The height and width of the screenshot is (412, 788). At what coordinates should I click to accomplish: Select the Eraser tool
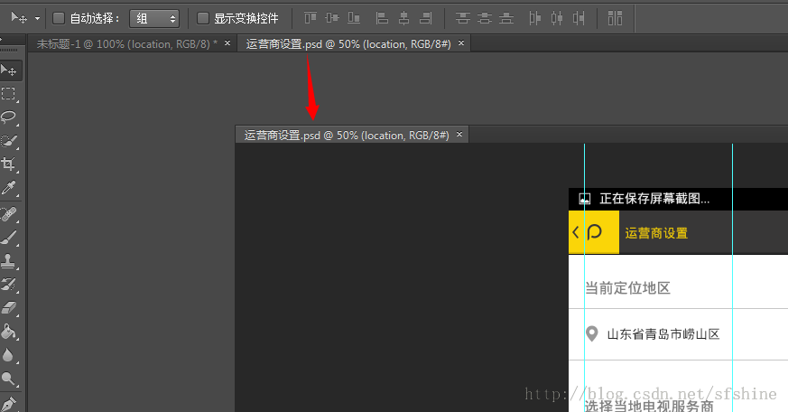click(x=8, y=308)
